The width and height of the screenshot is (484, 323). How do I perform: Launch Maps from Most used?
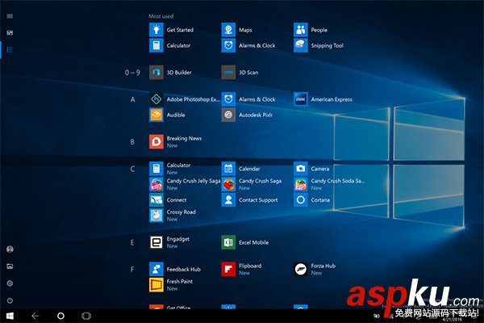click(x=228, y=30)
